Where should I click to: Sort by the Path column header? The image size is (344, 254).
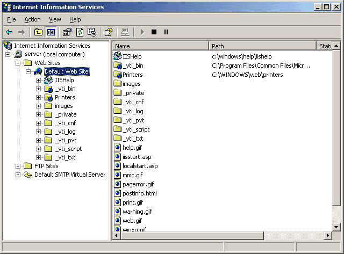[262, 46]
